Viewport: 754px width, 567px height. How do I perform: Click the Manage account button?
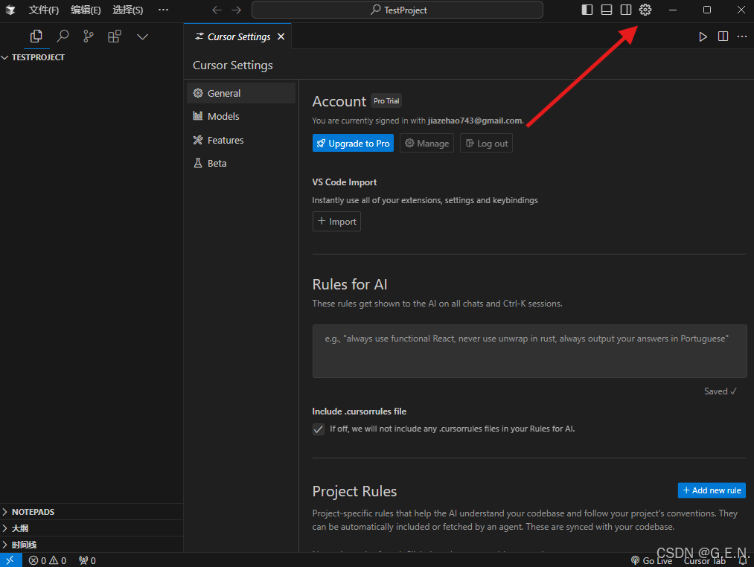[427, 144]
